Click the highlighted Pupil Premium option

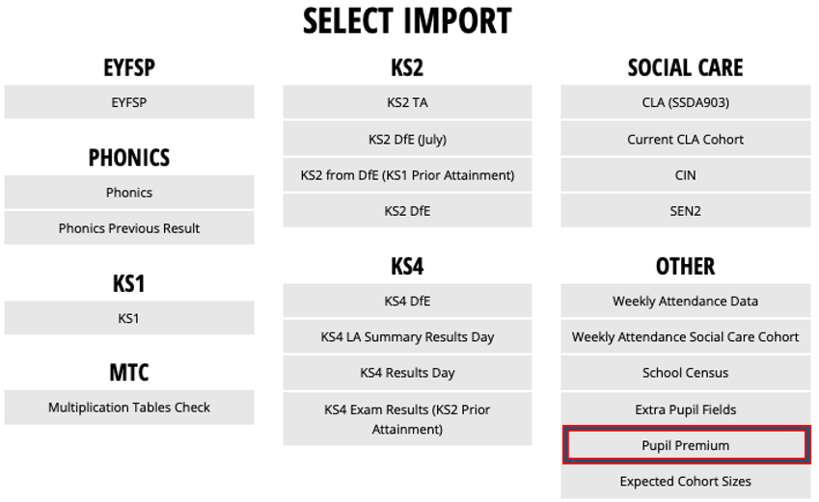point(686,445)
